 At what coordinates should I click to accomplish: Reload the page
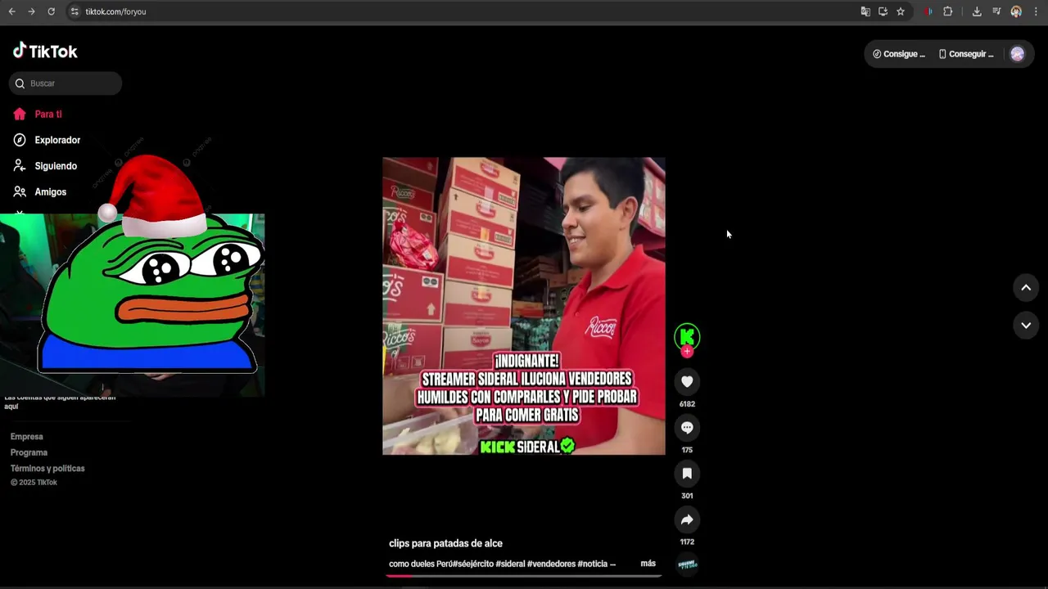tap(51, 11)
